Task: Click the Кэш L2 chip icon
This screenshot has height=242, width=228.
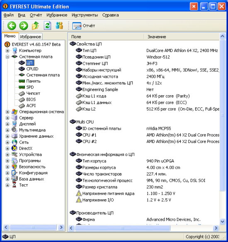Action: [79, 109]
